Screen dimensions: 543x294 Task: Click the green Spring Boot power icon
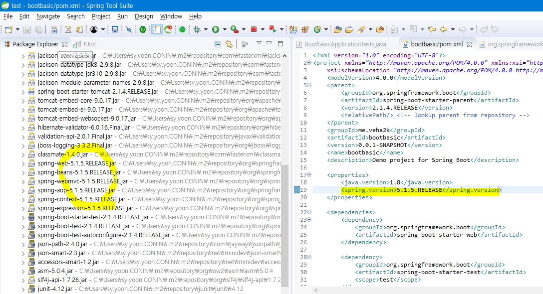pos(143,29)
